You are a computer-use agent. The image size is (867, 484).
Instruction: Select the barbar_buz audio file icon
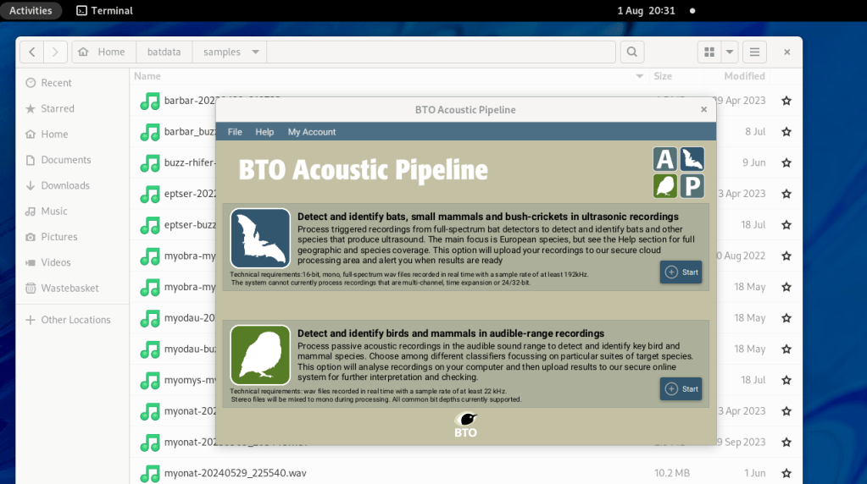[x=150, y=132]
